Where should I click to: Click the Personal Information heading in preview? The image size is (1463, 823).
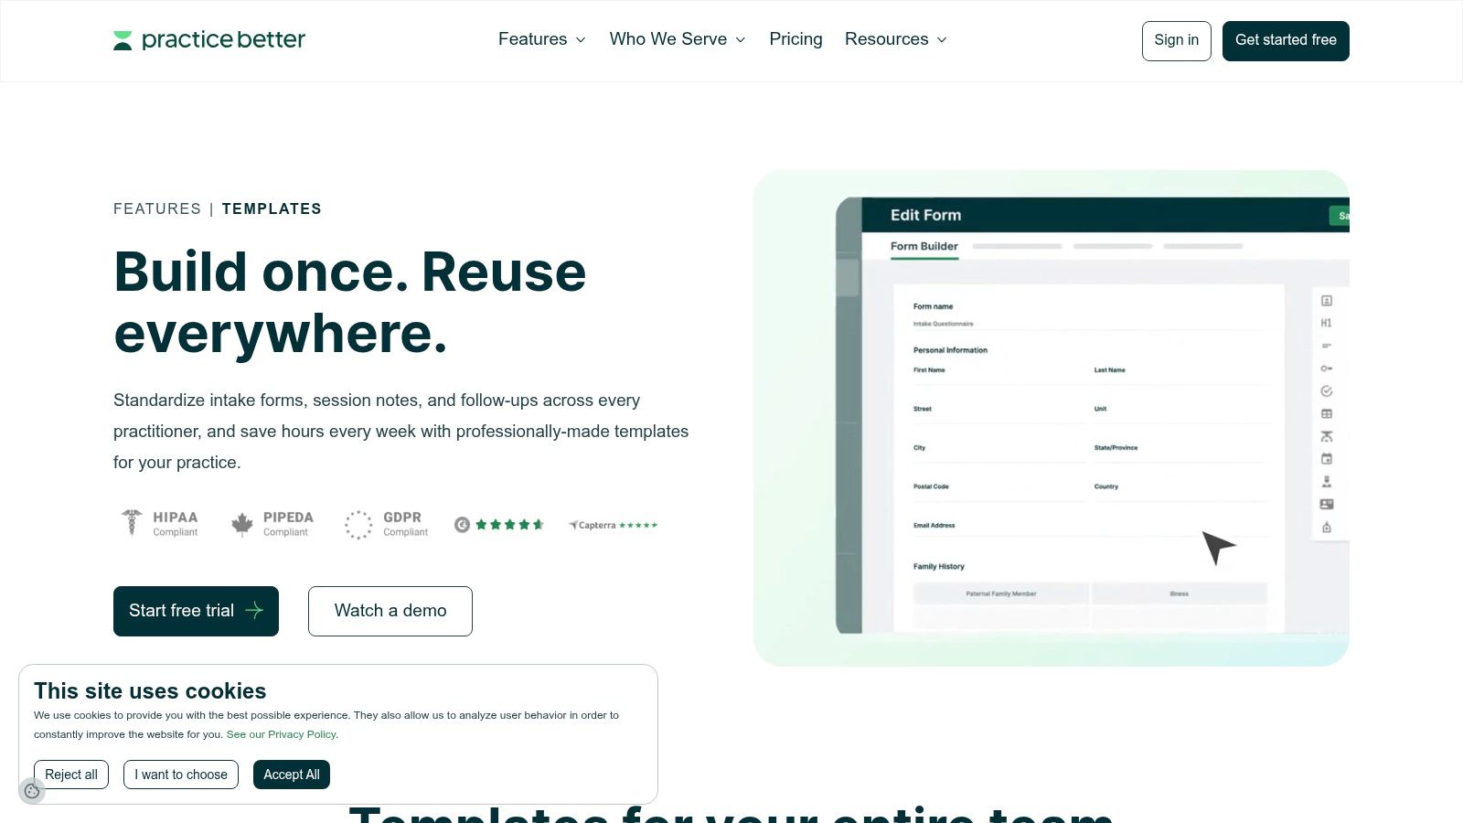pos(950,350)
